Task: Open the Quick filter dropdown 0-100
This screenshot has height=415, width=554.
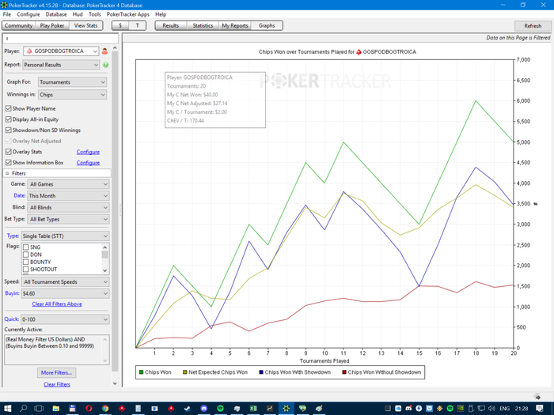Action: pyautogui.click(x=66, y=319)
